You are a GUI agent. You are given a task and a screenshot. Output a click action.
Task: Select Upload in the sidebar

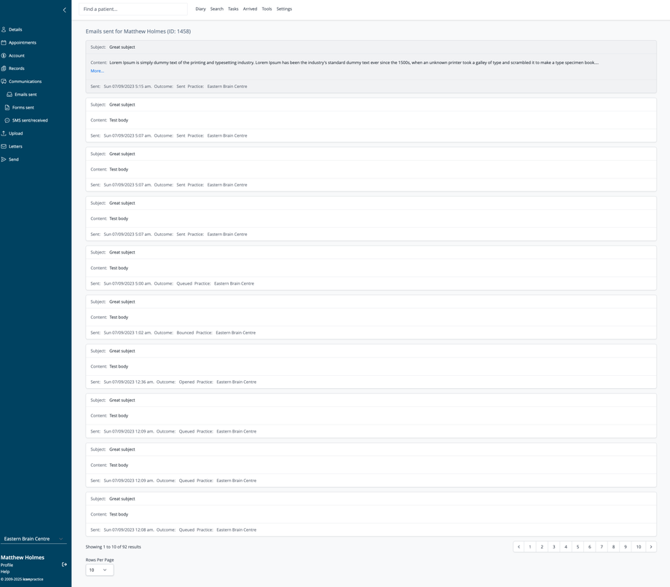click(x=16, y=133)
